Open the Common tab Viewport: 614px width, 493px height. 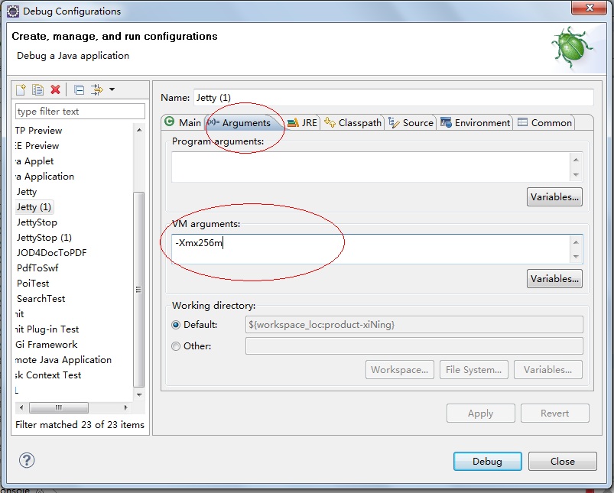click(544, 122)
